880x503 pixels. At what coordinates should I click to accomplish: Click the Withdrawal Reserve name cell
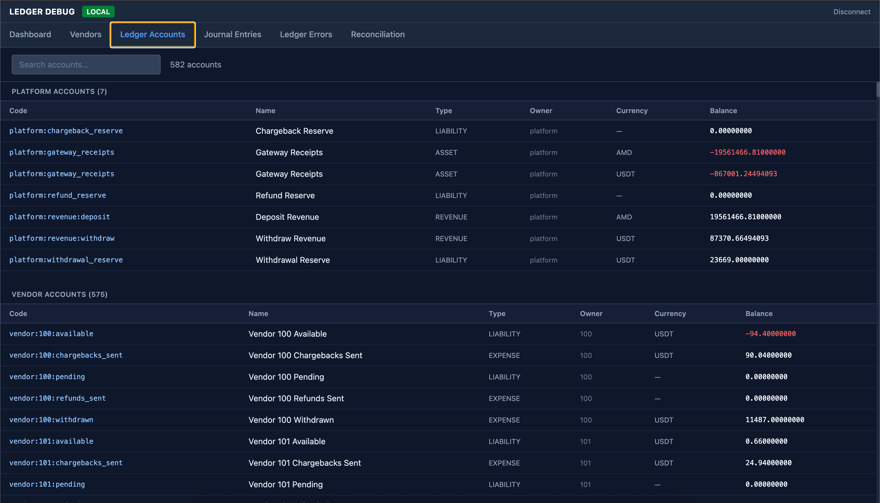coord(292,260)
